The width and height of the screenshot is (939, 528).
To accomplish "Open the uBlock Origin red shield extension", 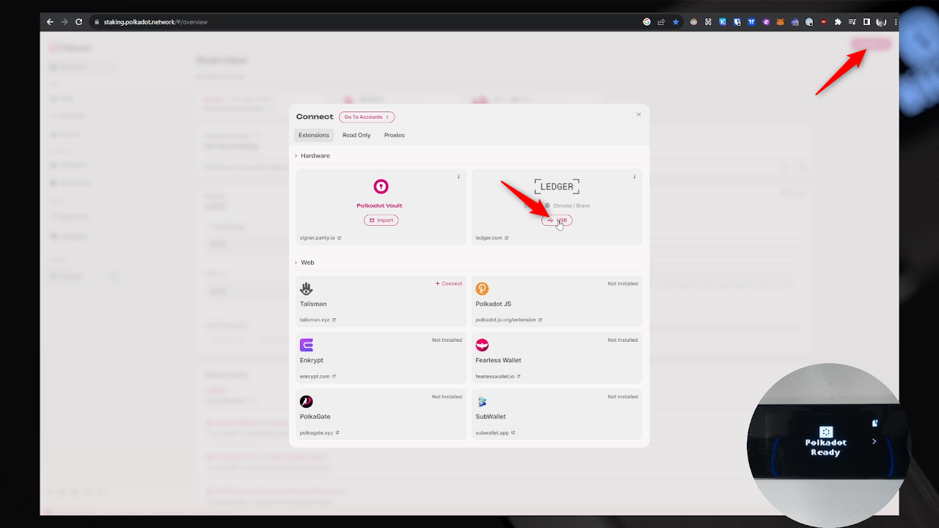I will pos(824,22).
